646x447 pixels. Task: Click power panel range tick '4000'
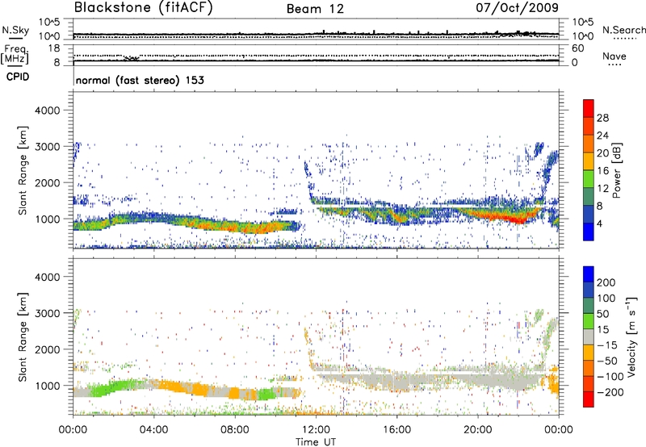48,111
